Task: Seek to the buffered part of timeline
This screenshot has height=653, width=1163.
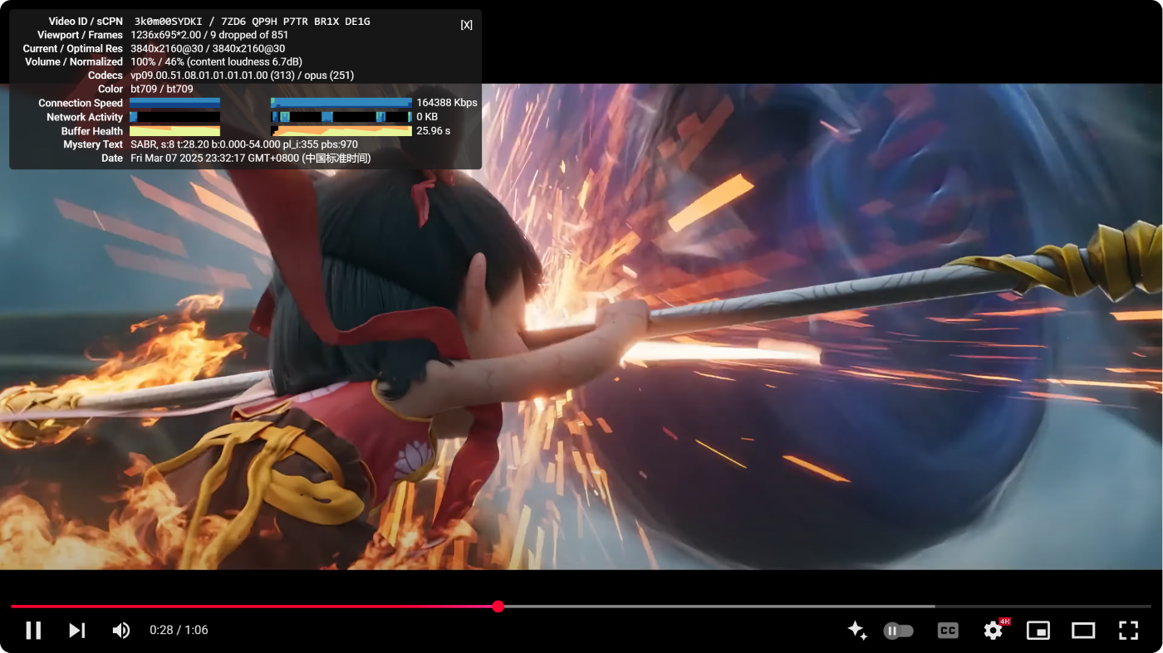Action: coord(719,607)
